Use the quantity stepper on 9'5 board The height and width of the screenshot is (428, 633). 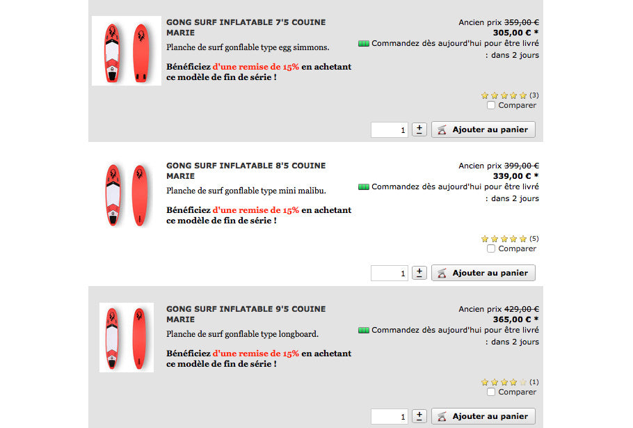coord(419,416)
